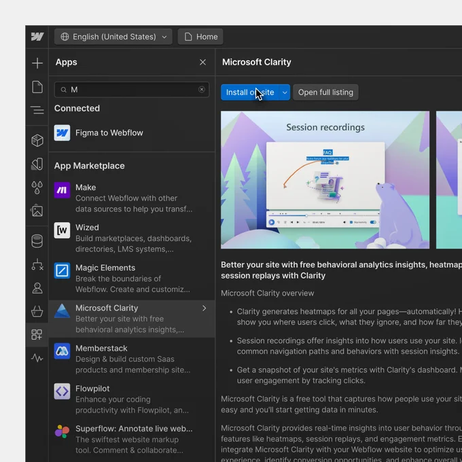The width and height of the screenshot is (462, 462).
Task: Open the Logic flow icon
Action: [x=37, y=264]
